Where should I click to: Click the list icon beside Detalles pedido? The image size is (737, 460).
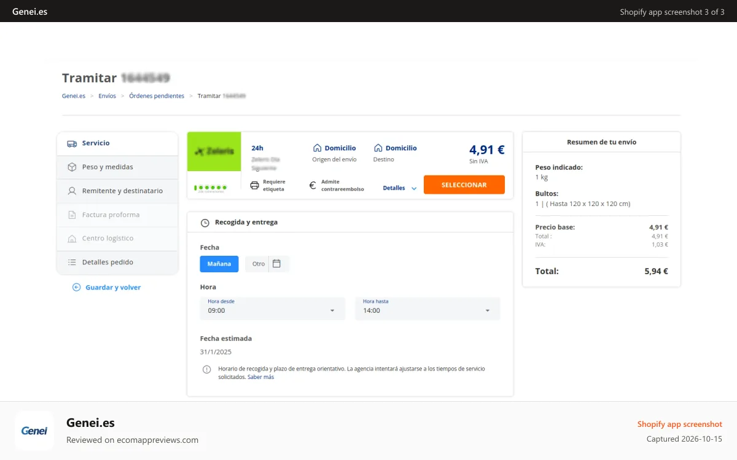click(72, 262)
